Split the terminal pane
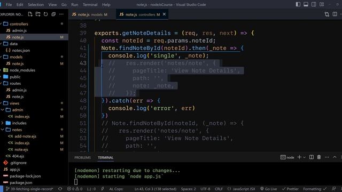Image resolution: width=342 pixels, height=192 pixels. pos(312,157)
